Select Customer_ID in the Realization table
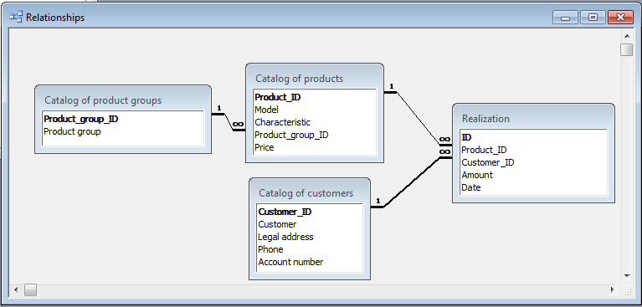642x307 pixels. pyautogui.click(x=533, y=162)
